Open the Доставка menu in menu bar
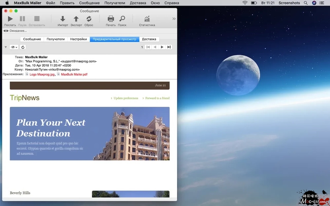Viewport: 330px width, 206px height. click(x=138, y=3)
